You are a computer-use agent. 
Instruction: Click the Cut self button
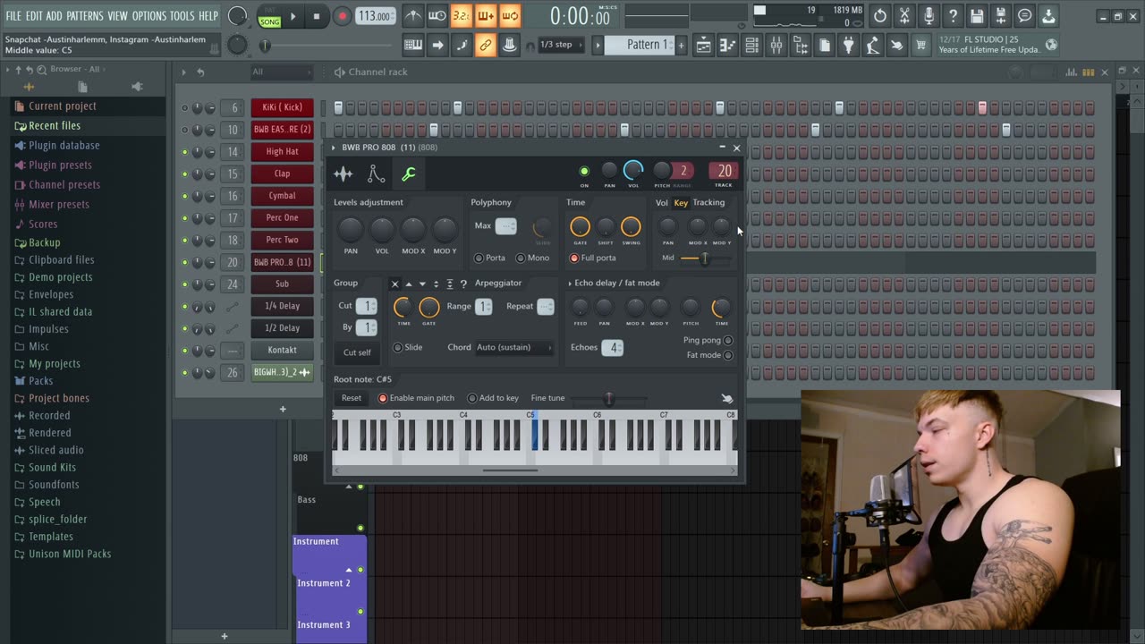coord(357,352)
